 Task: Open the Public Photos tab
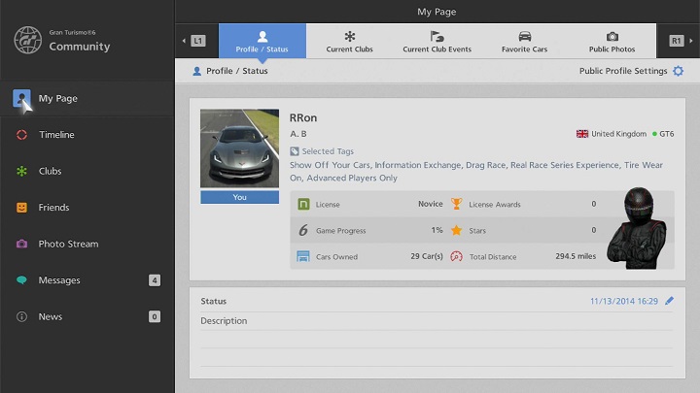[612, 41]
